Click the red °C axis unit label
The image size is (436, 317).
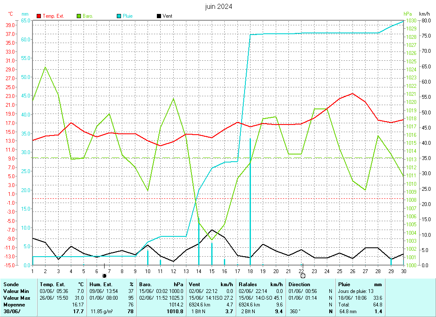11,14
